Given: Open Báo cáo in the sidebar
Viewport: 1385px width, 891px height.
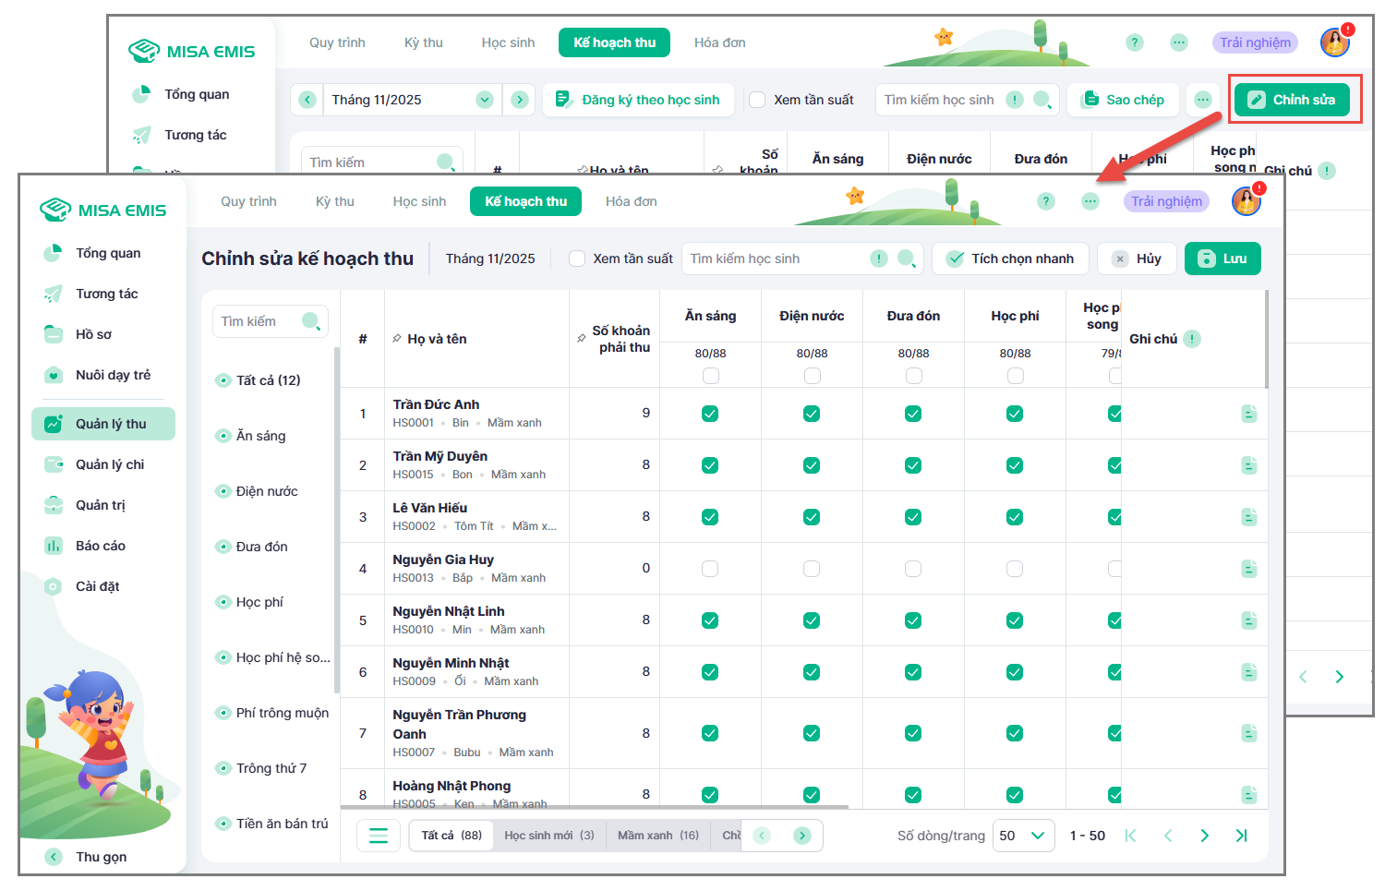Looking at the screenshot, I should [100, 546].
